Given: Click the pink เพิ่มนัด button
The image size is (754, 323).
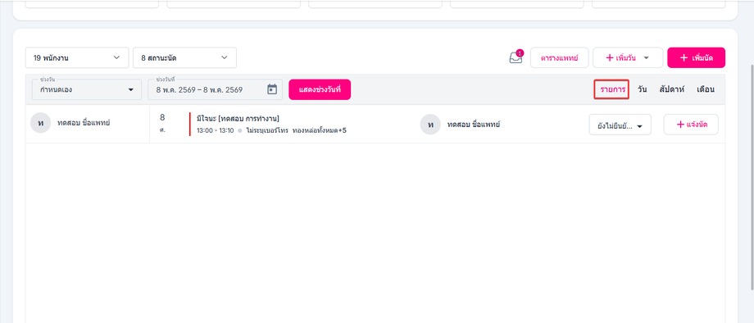Looking at the screenshot, I should (697, 57).
